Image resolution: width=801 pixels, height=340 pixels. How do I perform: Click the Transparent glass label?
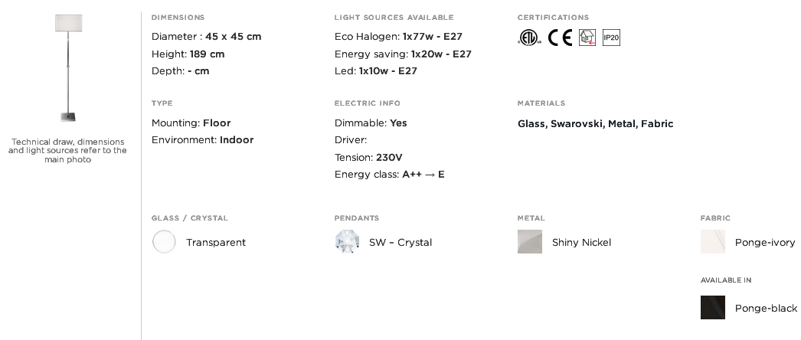(216, 243)
